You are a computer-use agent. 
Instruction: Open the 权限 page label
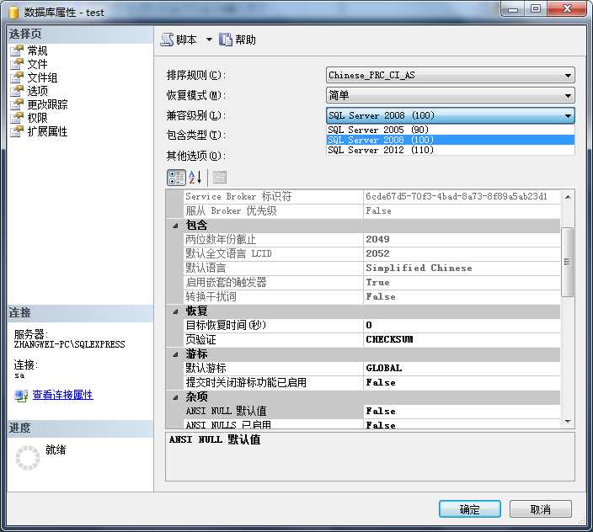(37, 118)
